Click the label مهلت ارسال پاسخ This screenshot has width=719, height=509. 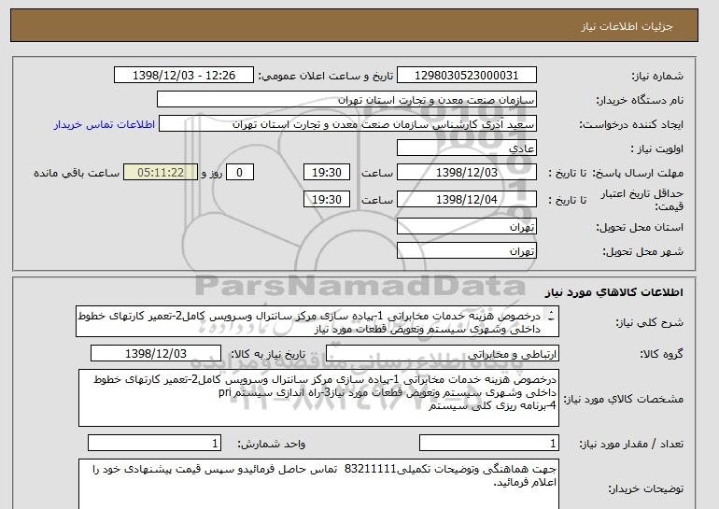pyautogui.click(x=638, y=174)
